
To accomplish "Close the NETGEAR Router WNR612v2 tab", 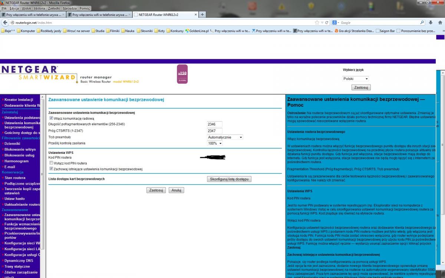I will 195,15.
